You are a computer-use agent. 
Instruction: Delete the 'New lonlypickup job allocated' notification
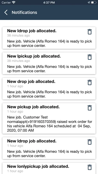[x=89, y=167]
